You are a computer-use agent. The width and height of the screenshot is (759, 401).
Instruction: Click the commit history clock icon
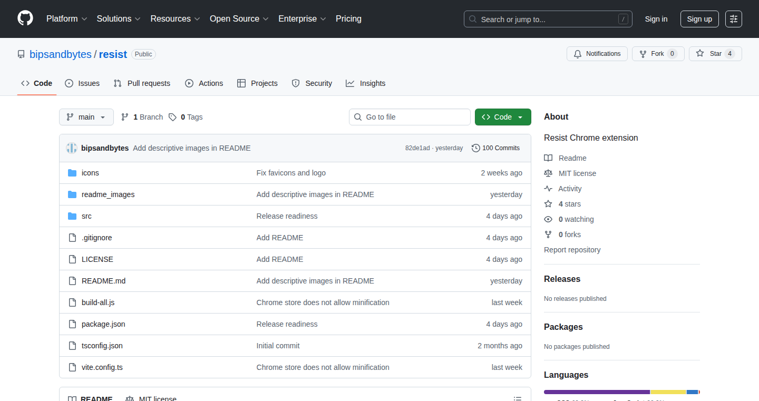click(475, 148)
